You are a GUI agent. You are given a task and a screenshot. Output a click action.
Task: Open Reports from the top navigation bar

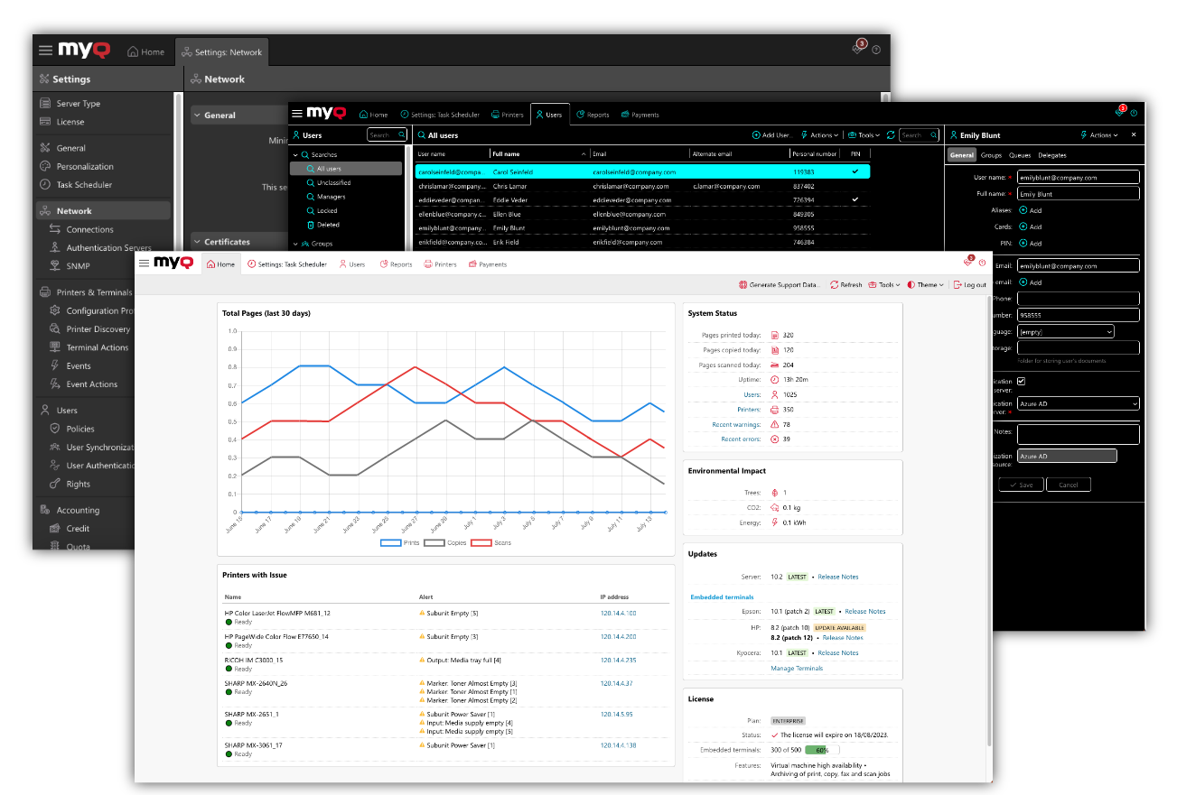[396, 263]
